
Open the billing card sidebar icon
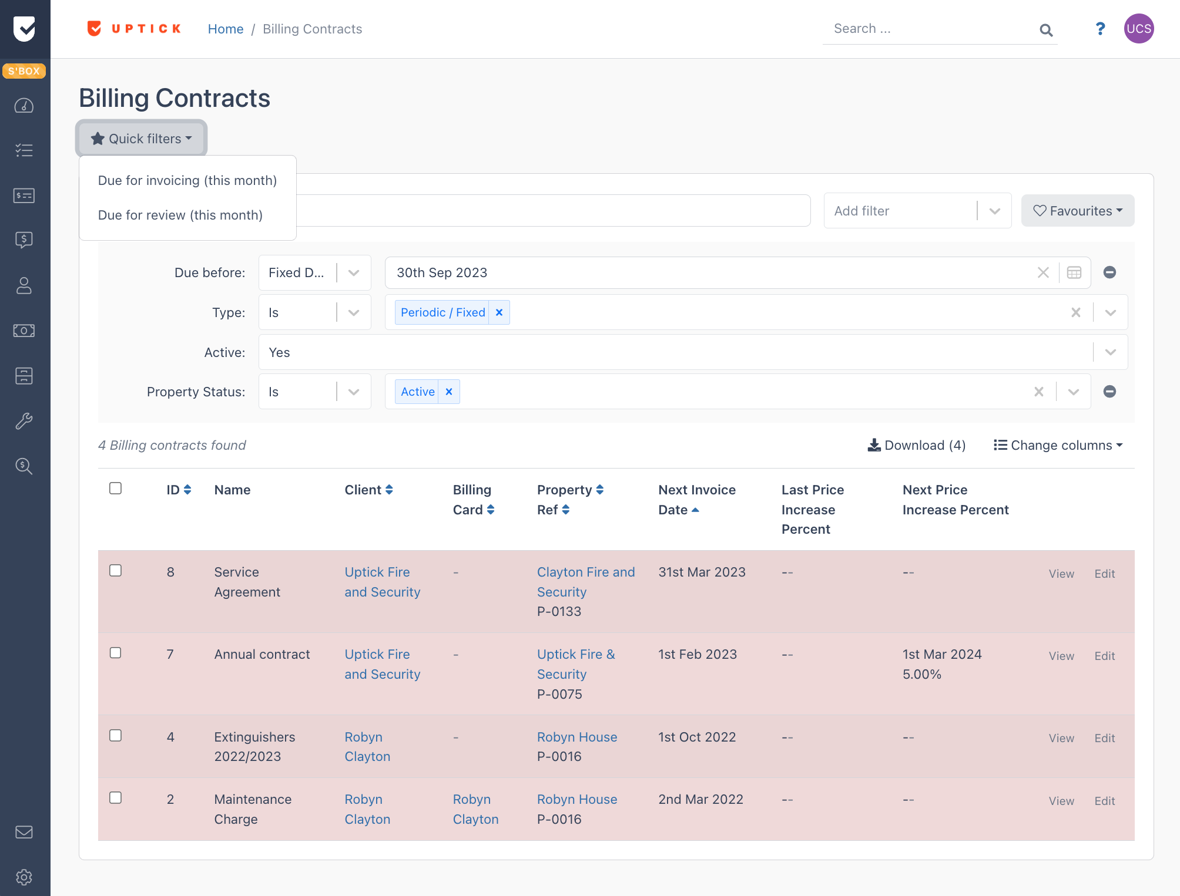[x=24, y=196]
